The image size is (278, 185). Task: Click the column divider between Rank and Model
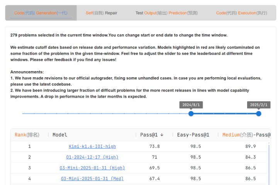(48, 135)
